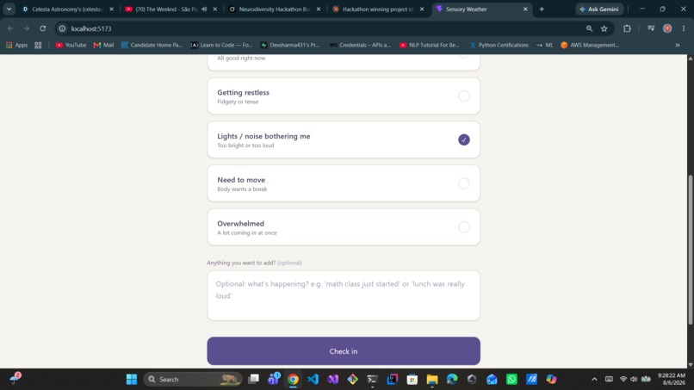Open Microsoft Teams from taskbar
This screenshot has height=390, width=694.
pos(274,379)
